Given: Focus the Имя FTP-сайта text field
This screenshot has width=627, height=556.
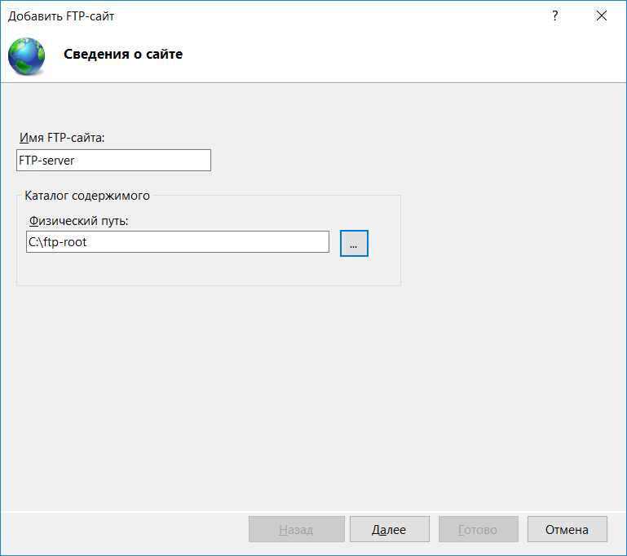Looking at the screenshot, I should [113, 161].
